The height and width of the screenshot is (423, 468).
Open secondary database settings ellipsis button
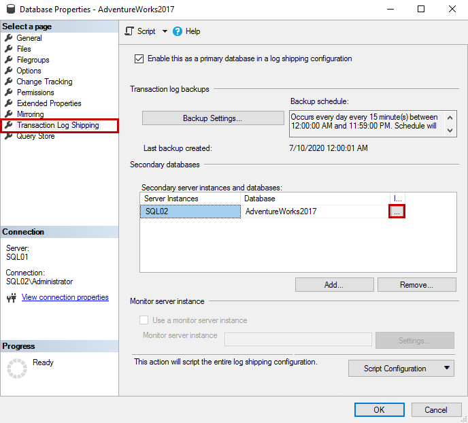(x=397, y=211)
